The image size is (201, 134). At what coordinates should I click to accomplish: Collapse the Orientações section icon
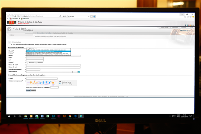tap(10, 42)
